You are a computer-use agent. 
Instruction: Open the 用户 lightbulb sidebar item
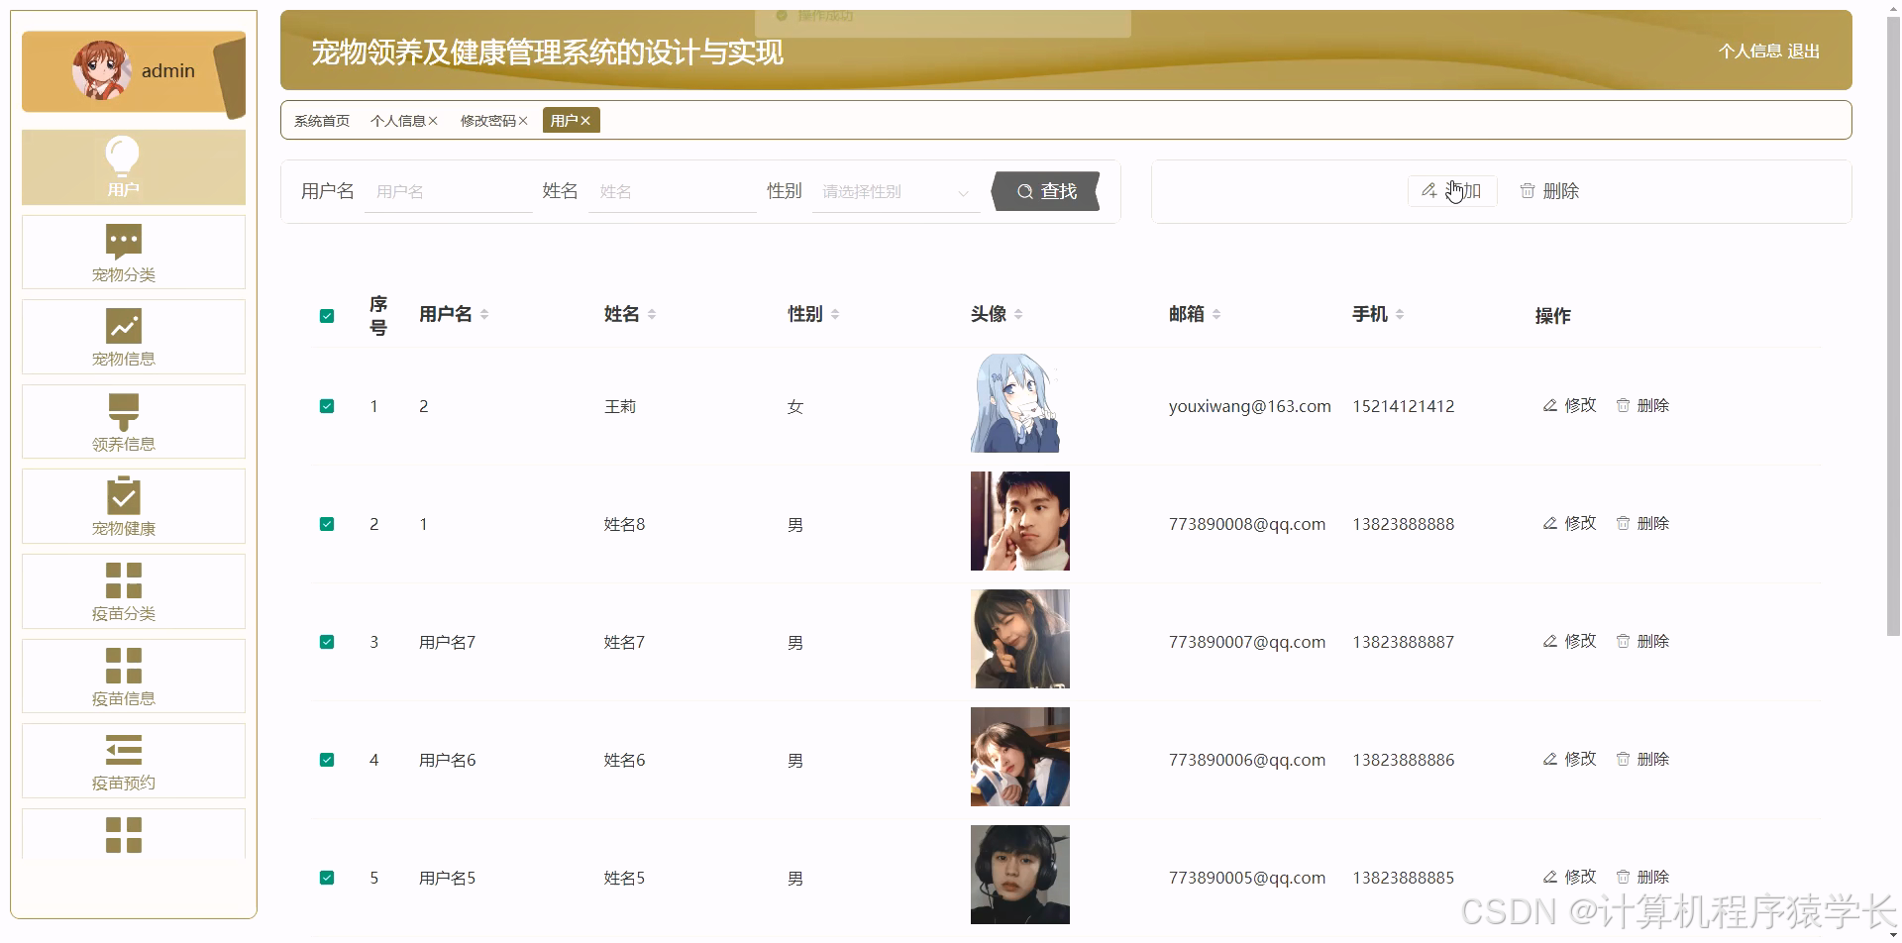point(134,167)
